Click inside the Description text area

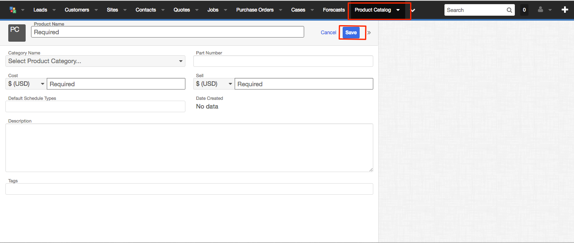click(189, 148)
